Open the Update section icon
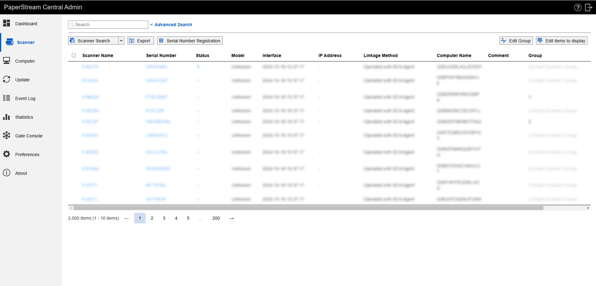 coord(7,80)
